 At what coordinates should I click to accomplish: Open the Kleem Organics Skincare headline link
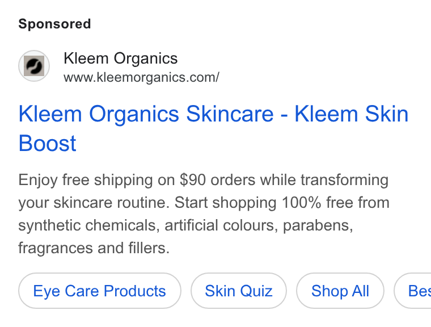click(x=213, y=128)
